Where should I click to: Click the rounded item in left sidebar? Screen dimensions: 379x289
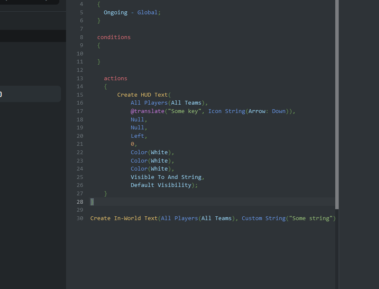pos(30,94)
